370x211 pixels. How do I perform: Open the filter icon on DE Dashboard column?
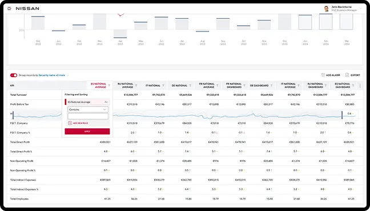[x=271, y=86]
